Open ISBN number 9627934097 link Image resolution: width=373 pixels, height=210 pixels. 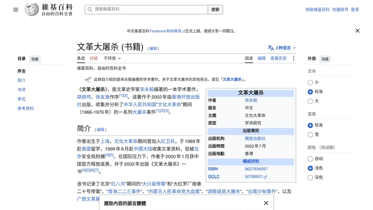coord(256,169)
